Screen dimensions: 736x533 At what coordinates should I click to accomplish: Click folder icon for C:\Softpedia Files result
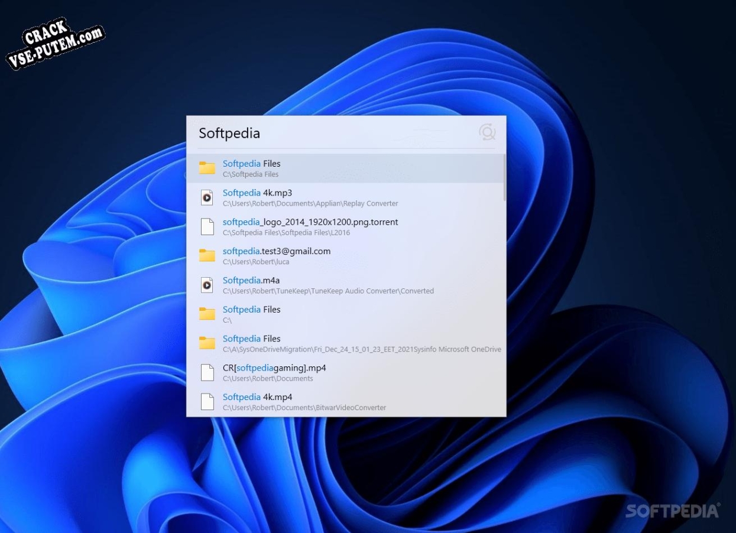(207, 168)
